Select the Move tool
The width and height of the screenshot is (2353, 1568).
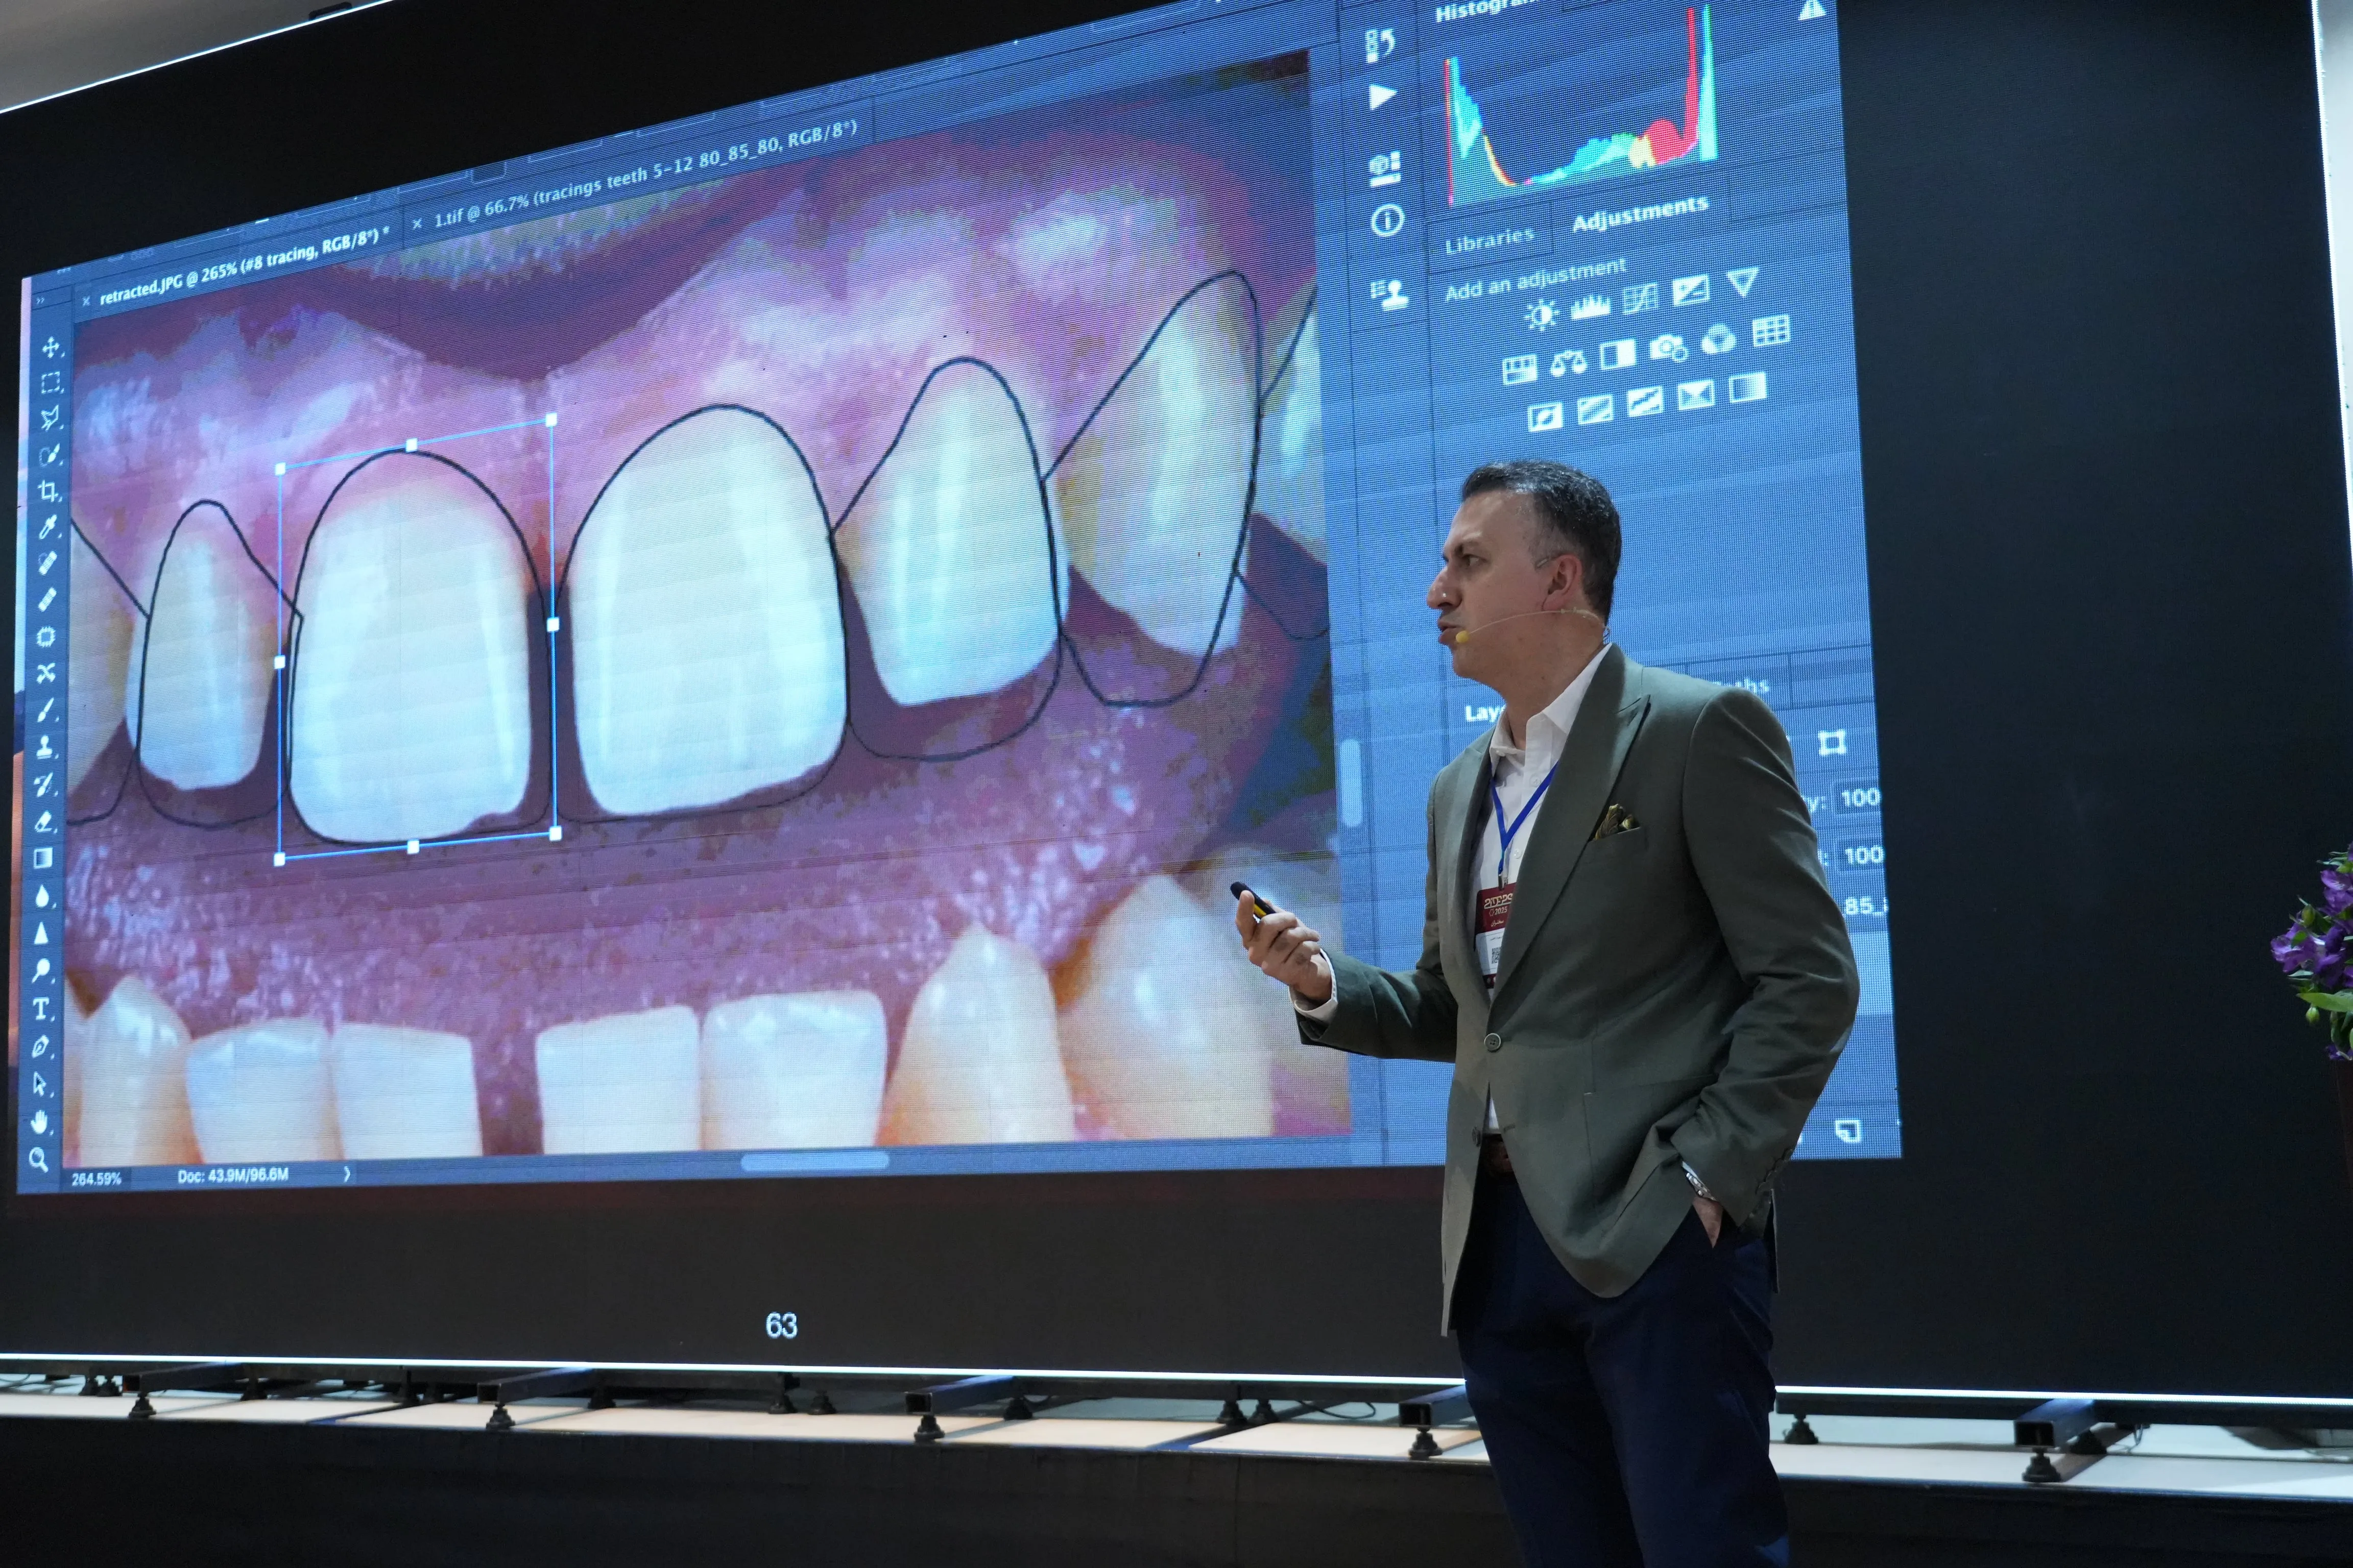51,347
